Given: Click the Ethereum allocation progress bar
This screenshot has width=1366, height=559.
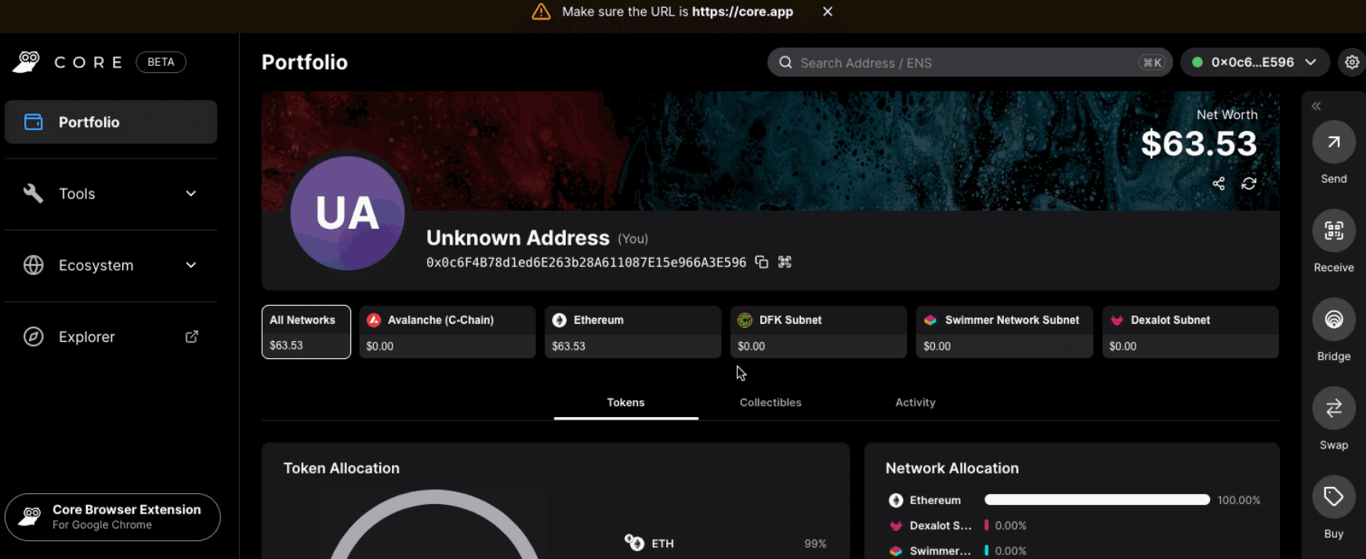Looking at the screenshot, I should [x=1096, y=499].
